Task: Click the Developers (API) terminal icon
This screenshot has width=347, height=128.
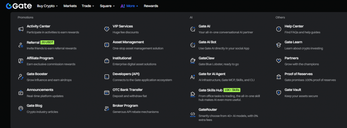Action: pos(107,77)
